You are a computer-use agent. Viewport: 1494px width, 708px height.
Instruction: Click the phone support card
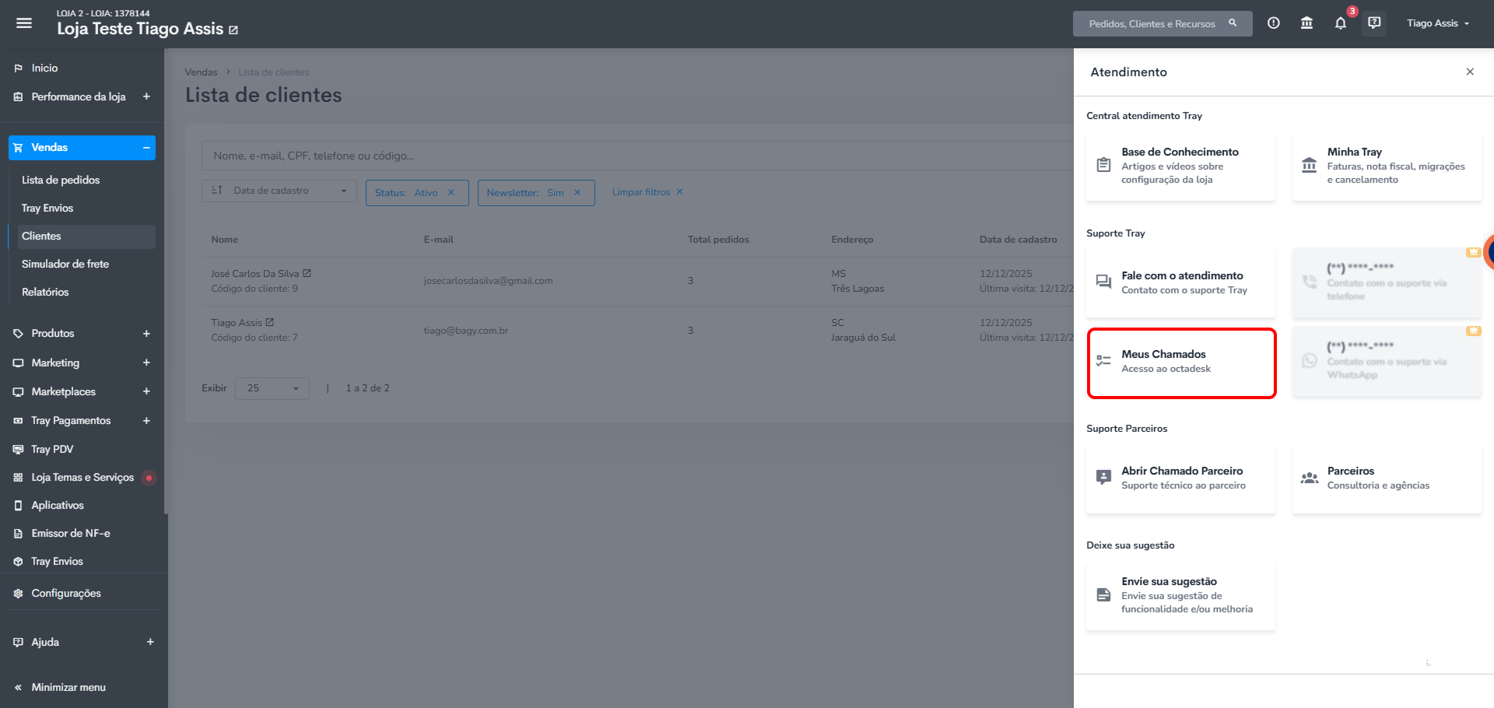(1387, 282)
